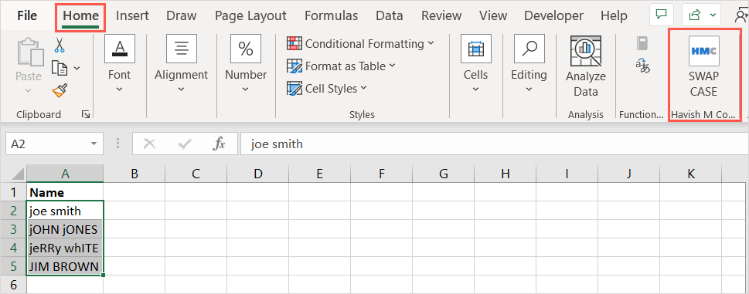
Task: Click the cell 'jeRRy whITE'
Action: click(x=65, y=248)
